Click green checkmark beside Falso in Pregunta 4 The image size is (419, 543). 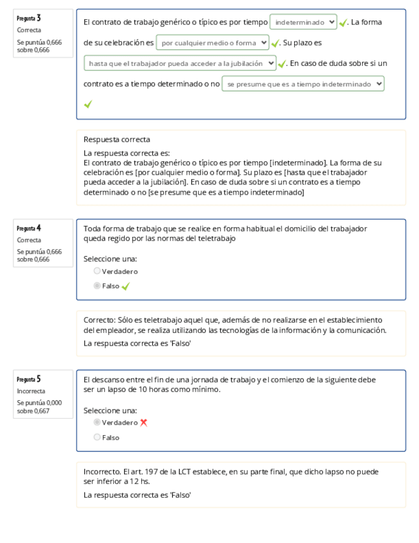125,286
